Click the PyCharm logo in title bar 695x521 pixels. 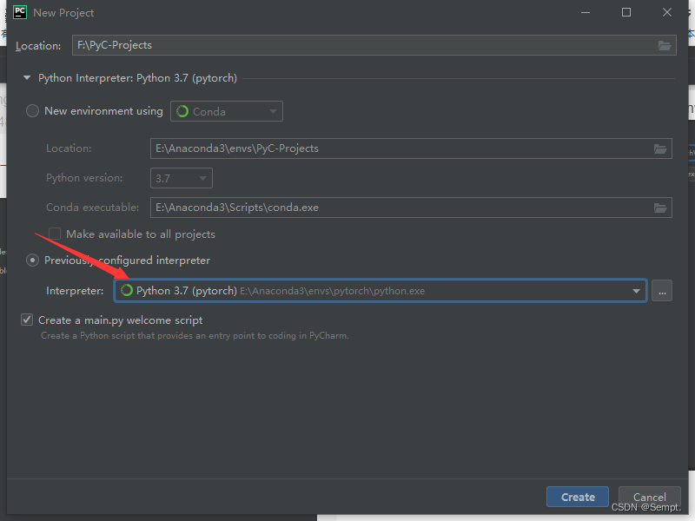click(20, 12)
